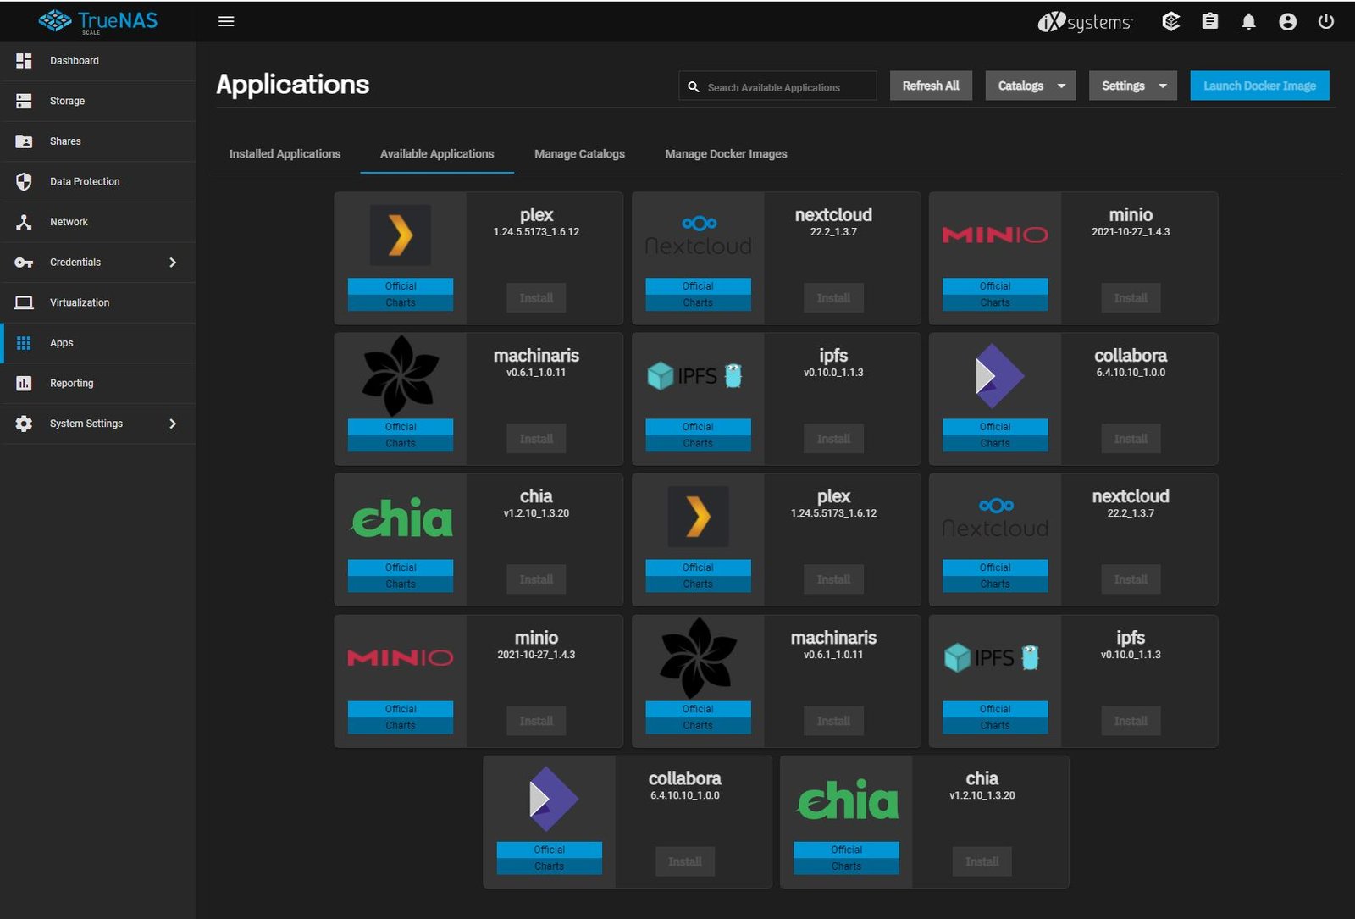Viewport: 1355px width, 919px height.
Task: Open the Storage sidebar icon
Action: pos(24,101)
